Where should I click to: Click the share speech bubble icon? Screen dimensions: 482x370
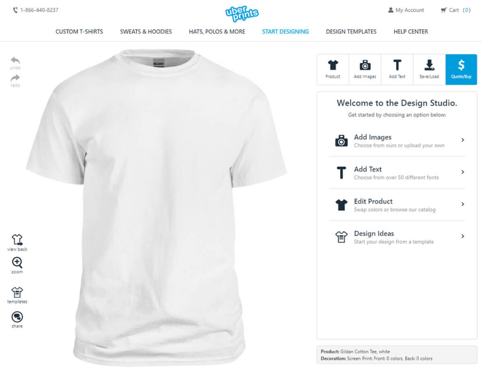pos(17,317)
